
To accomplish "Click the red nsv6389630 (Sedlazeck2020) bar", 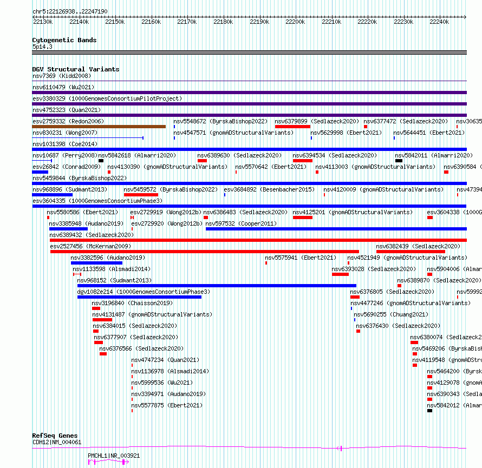I will 202,161.
